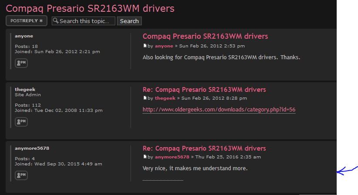Click PM icon under anymore5678's profile

[21, 175]
